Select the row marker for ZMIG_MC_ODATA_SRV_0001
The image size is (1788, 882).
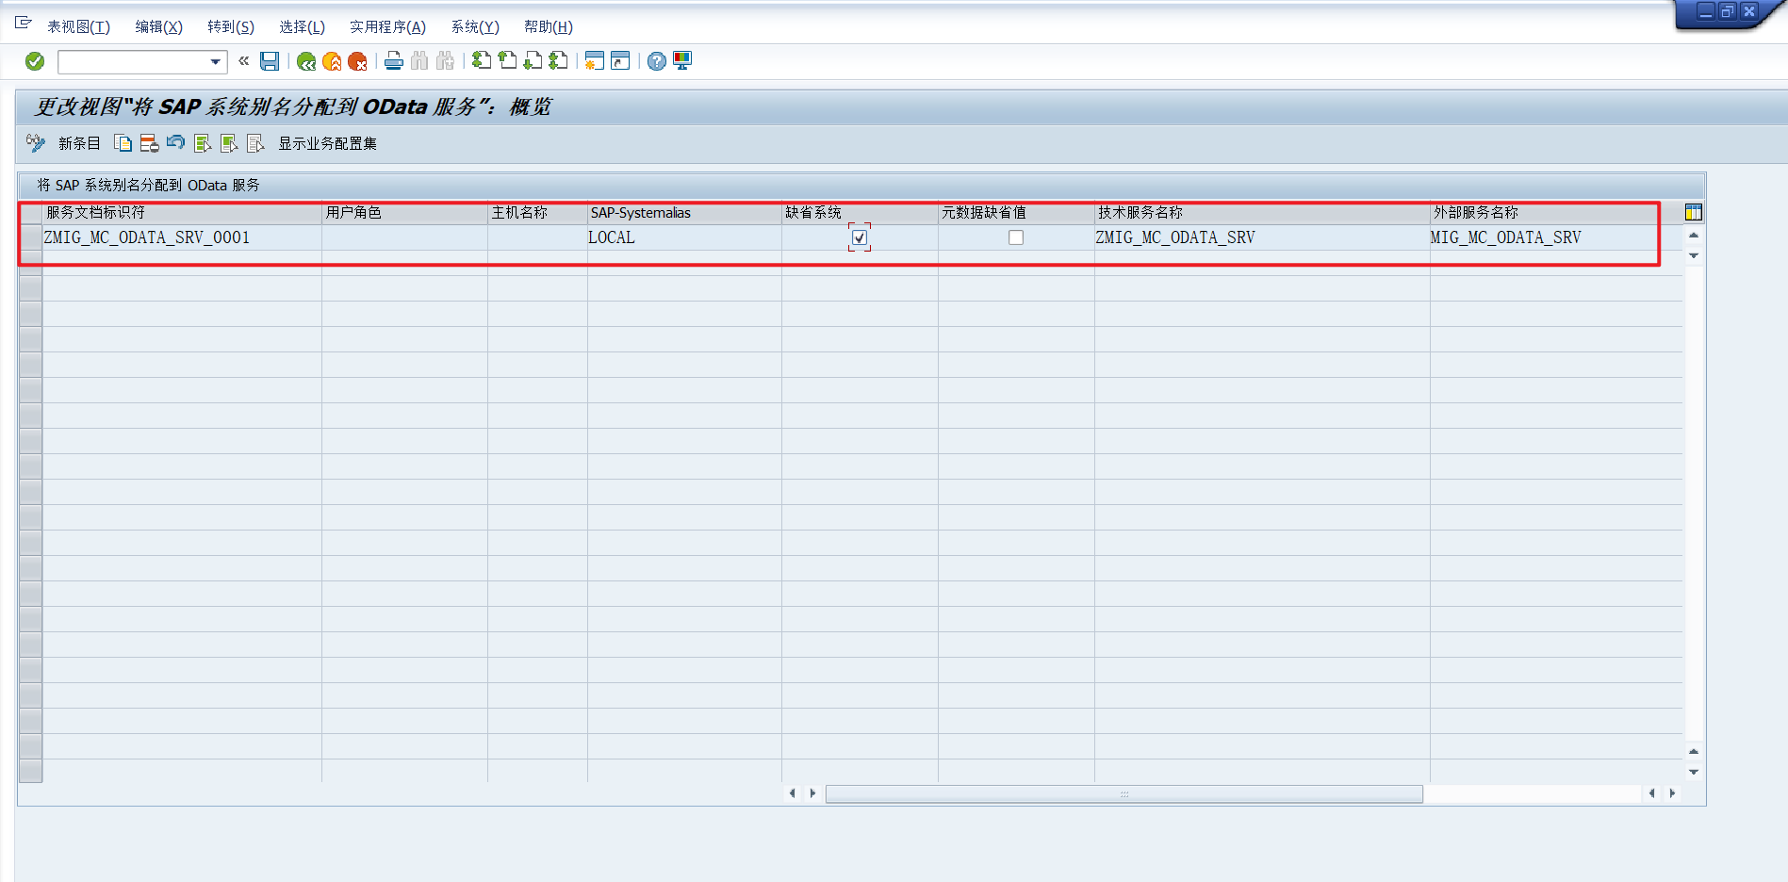(x=31, y=237)
